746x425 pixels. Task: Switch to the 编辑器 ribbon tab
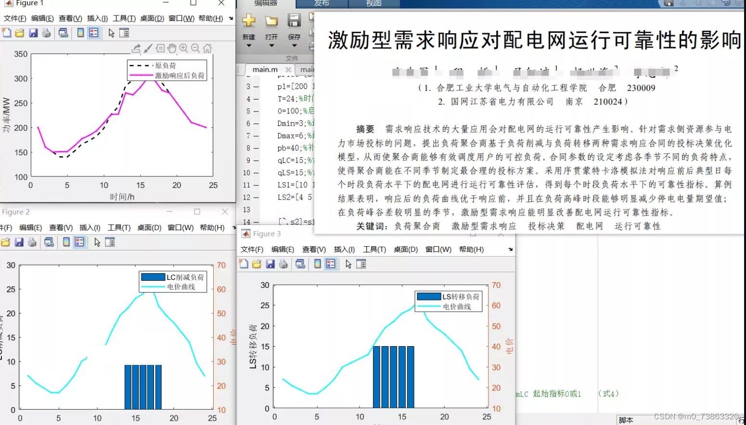click(266, 3)
